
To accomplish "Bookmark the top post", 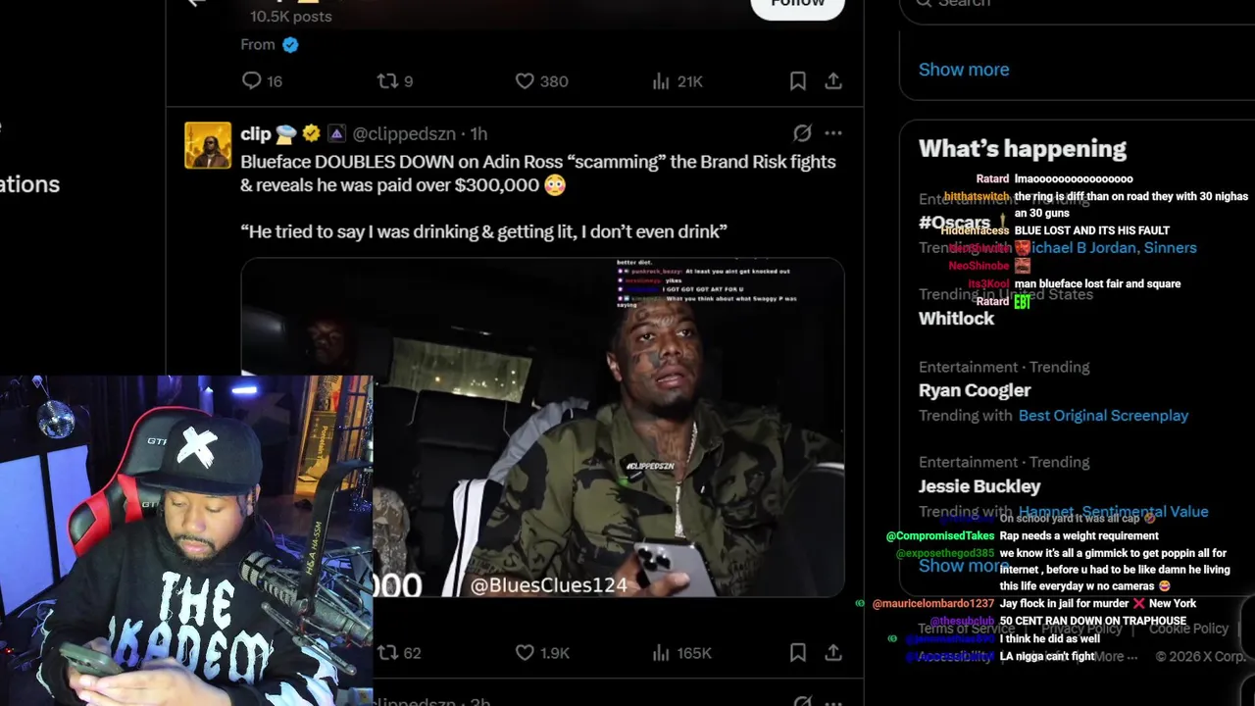I will pyautogui.click(x=798, y=81).
